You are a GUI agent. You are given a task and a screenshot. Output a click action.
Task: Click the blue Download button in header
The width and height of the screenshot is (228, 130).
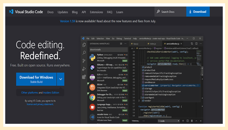[x=198, y=12]
